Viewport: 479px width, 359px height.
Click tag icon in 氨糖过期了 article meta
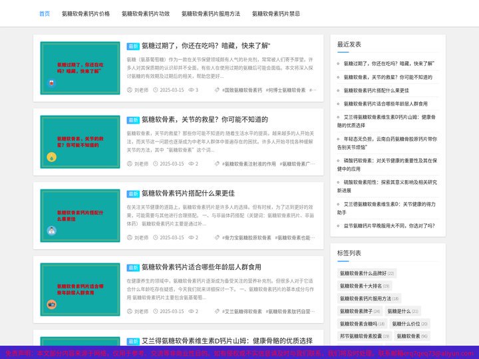(217, 90)
